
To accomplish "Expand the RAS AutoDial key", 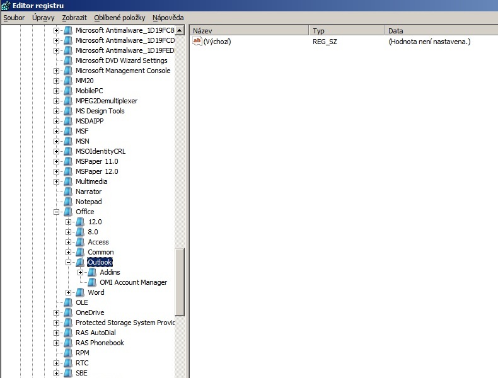I will tap(56, 333).
